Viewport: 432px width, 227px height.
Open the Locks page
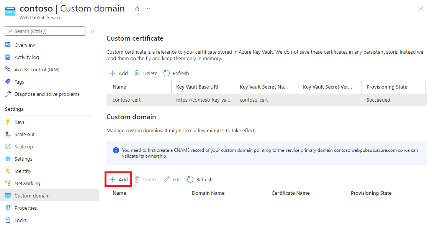coord(21,220)
